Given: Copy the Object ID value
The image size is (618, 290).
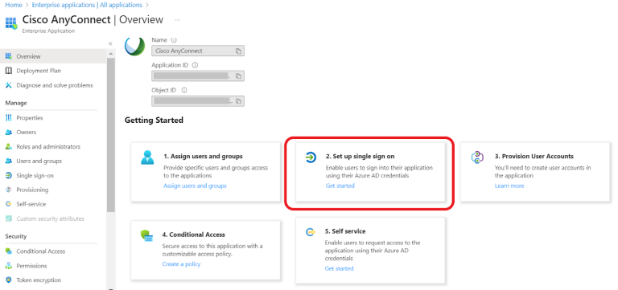Looking at the screenshot, I should 238,101.
